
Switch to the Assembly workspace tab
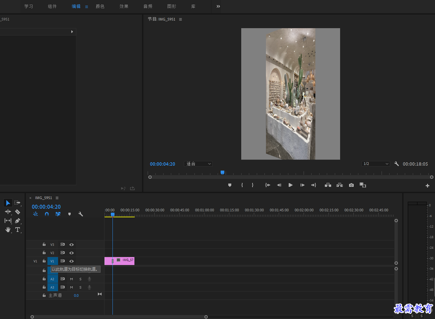(52, 6)
